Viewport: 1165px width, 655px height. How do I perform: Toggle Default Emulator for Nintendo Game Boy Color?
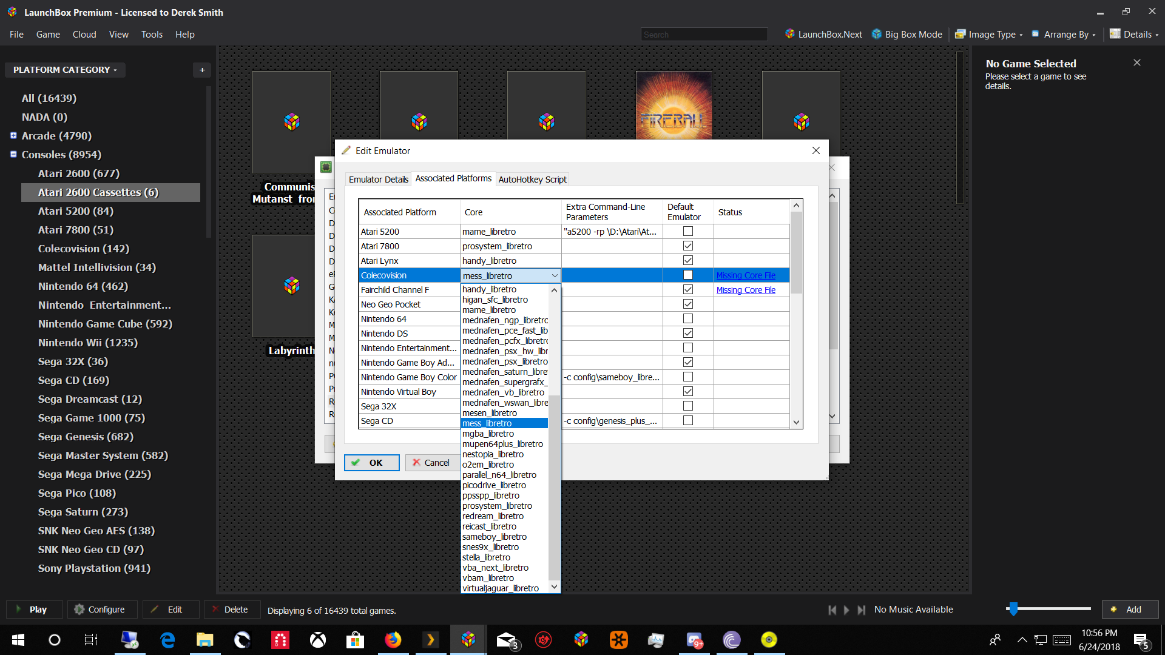[x=688, y=377]
